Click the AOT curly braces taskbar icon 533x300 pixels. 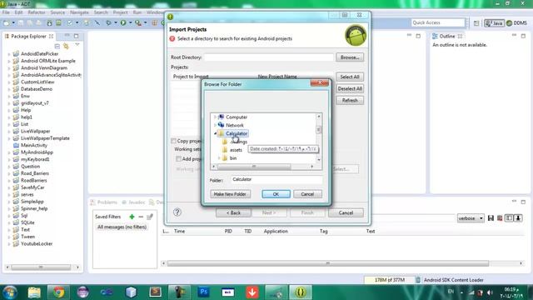(x=301, y=292)
